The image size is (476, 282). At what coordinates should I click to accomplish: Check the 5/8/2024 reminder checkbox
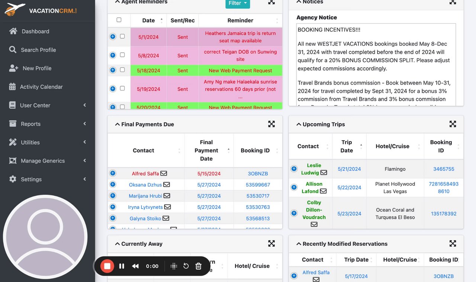pos(122,55)
